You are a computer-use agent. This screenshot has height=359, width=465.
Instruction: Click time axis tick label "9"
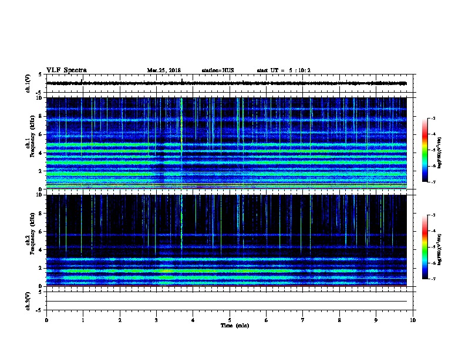click(376, 320)
